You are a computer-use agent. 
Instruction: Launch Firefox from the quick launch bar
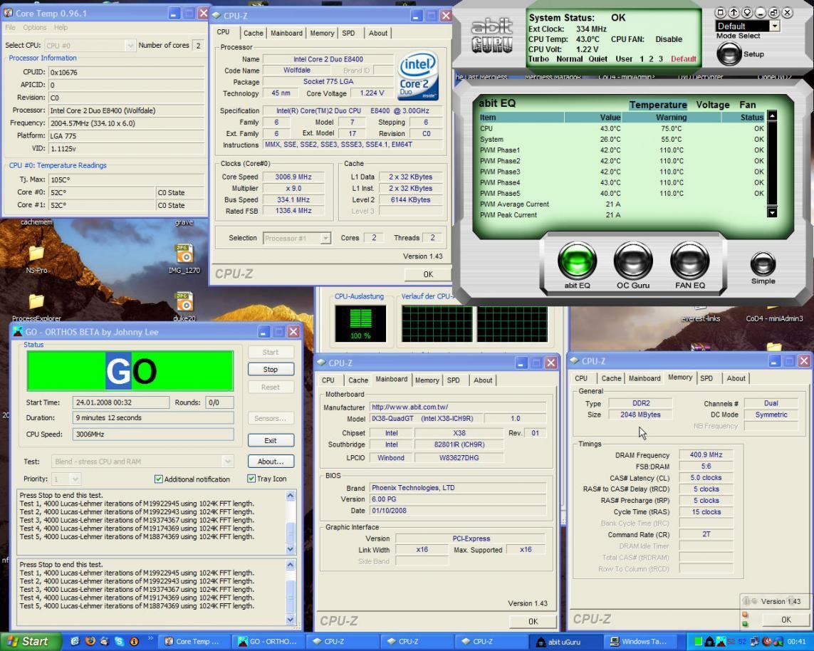[90, 641]
